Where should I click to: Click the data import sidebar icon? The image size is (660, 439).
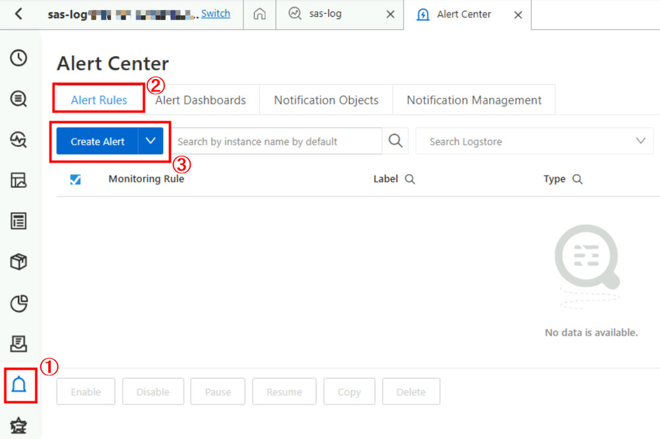coord(19,343)
